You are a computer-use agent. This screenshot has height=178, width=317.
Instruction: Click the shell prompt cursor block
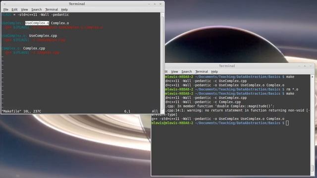point(287,123)
